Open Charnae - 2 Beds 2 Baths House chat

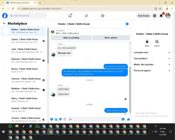(x=23, y=80)
